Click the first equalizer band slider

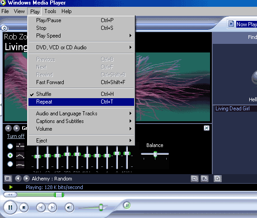(x=37, y=157)
